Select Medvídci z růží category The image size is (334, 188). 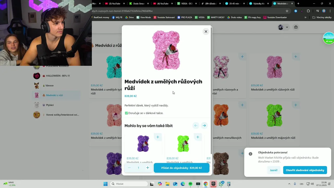56,95
